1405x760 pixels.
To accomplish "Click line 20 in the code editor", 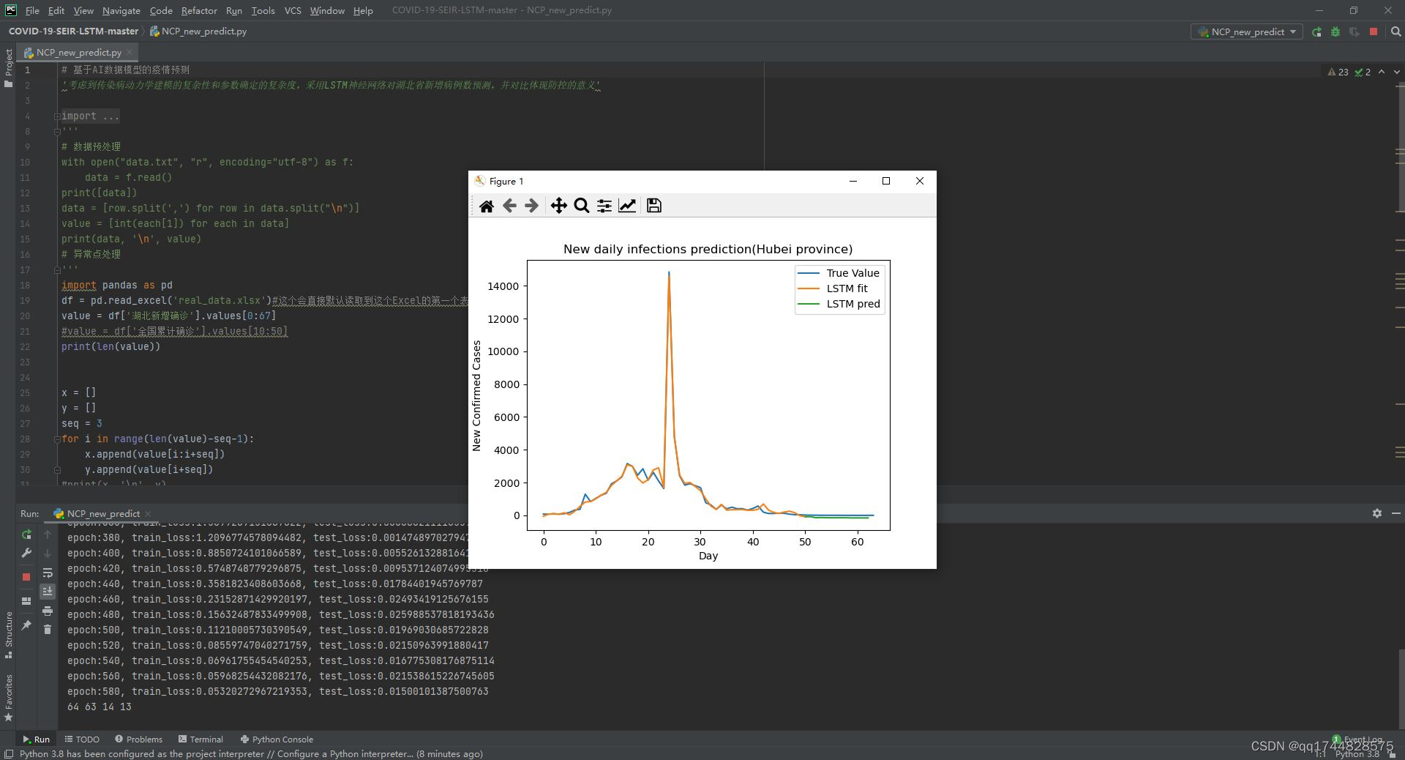I will point(168,316).
